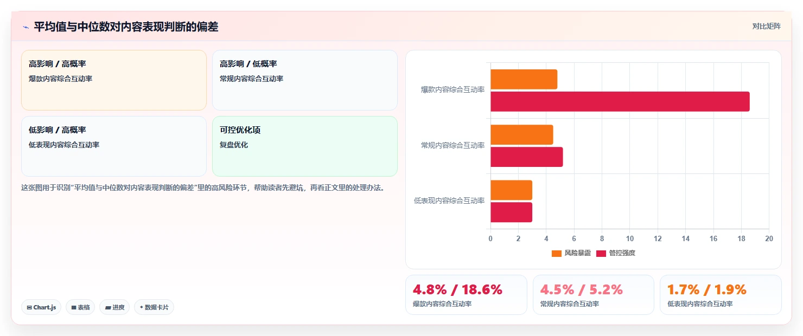Click the 爆款内容综合互动率 chart axis label
This screenshot has width=803, height=336.
point(453,90)
